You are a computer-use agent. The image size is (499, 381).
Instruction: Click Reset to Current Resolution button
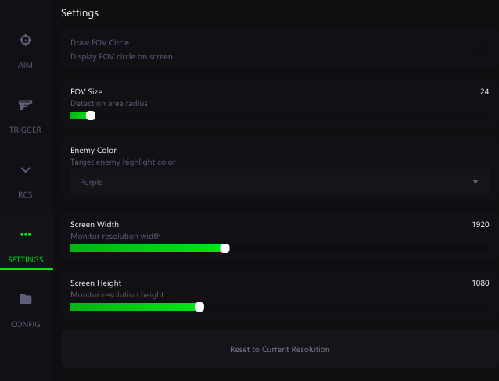click(x=280, y=349)
